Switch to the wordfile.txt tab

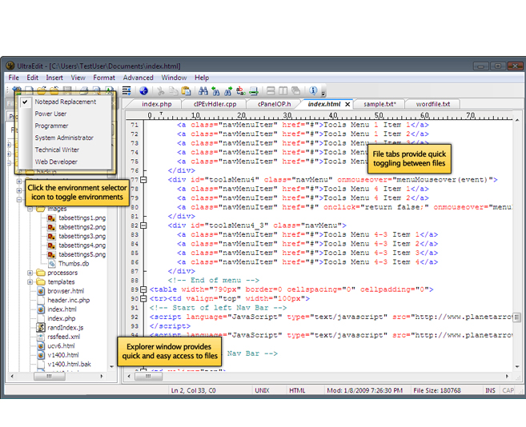tap(433, 104)
